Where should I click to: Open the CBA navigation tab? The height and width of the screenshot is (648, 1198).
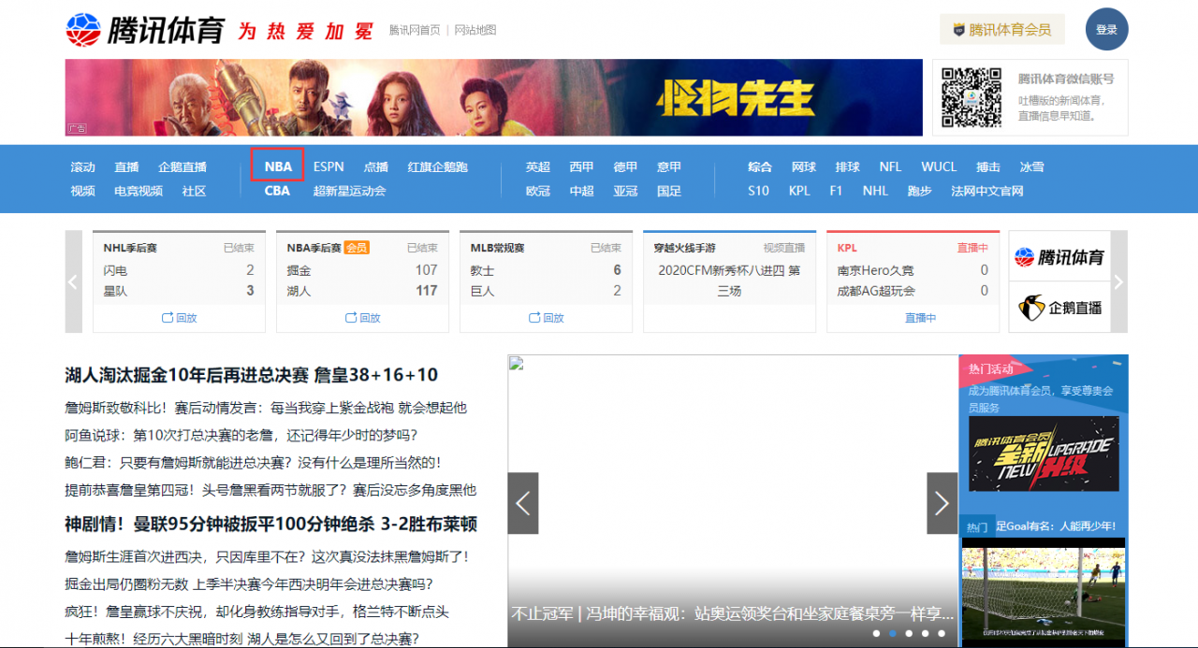(x=277, y=191)
